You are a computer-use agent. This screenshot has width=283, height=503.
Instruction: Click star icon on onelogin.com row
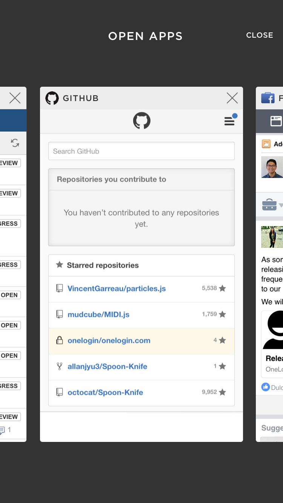click(x=223, y=340)
